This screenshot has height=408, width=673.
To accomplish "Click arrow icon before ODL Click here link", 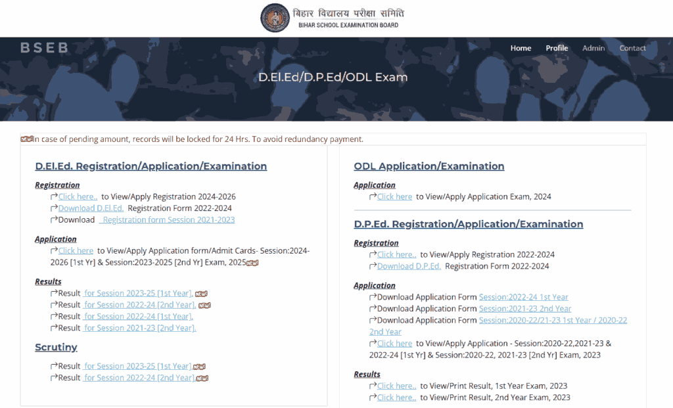I will (373, 196).
